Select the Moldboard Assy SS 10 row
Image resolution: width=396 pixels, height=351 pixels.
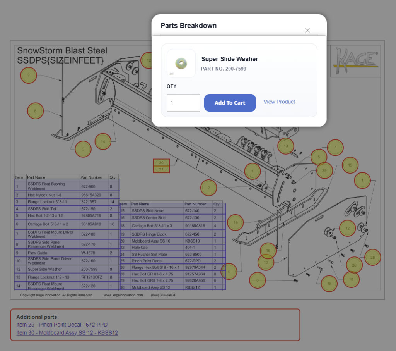(172, 241)
